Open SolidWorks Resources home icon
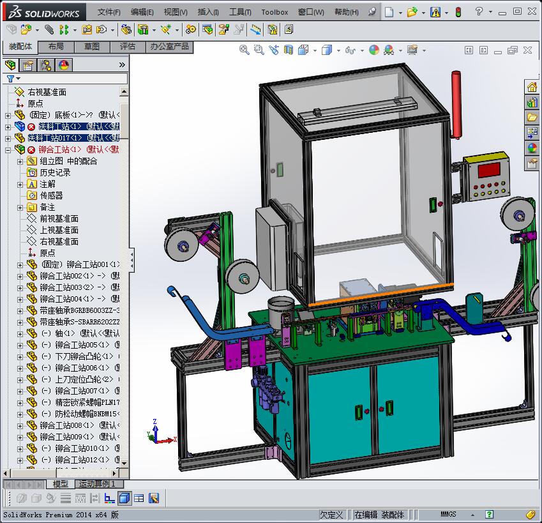The height and width of the screenshot is (523, 542). click(x=532, y=86)
